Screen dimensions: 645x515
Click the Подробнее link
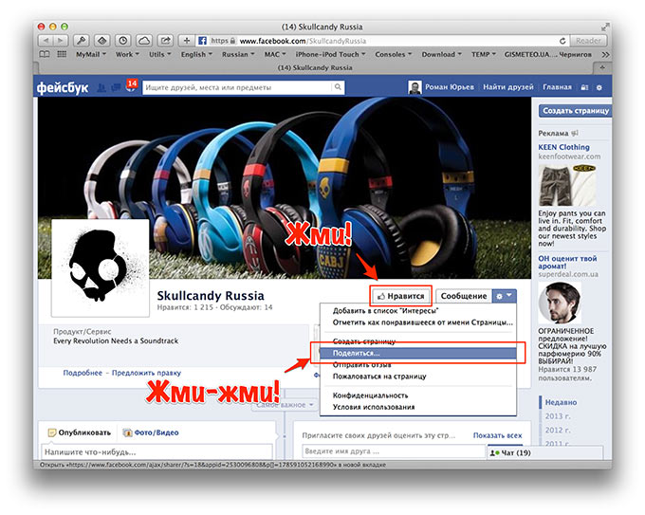(x=83, y=373)
